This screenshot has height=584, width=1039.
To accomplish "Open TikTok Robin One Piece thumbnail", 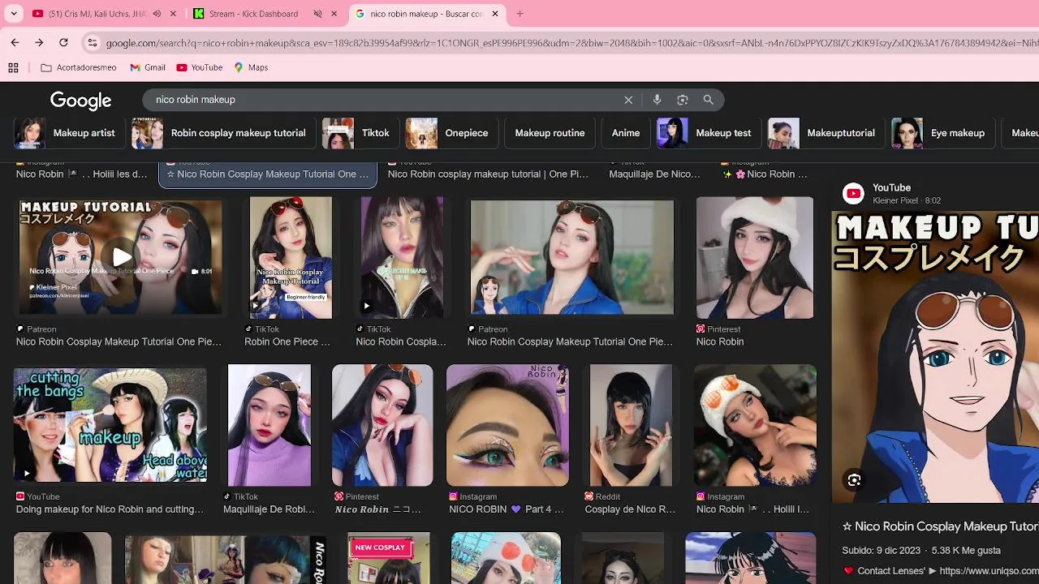I will 291,257.
